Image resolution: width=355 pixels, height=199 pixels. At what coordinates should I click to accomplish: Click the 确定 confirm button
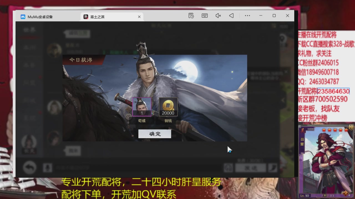[x=155, y=134]
